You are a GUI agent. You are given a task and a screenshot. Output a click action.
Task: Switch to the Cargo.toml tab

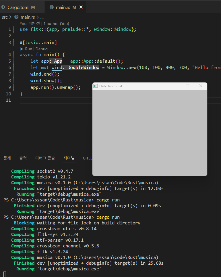[18, 7]
